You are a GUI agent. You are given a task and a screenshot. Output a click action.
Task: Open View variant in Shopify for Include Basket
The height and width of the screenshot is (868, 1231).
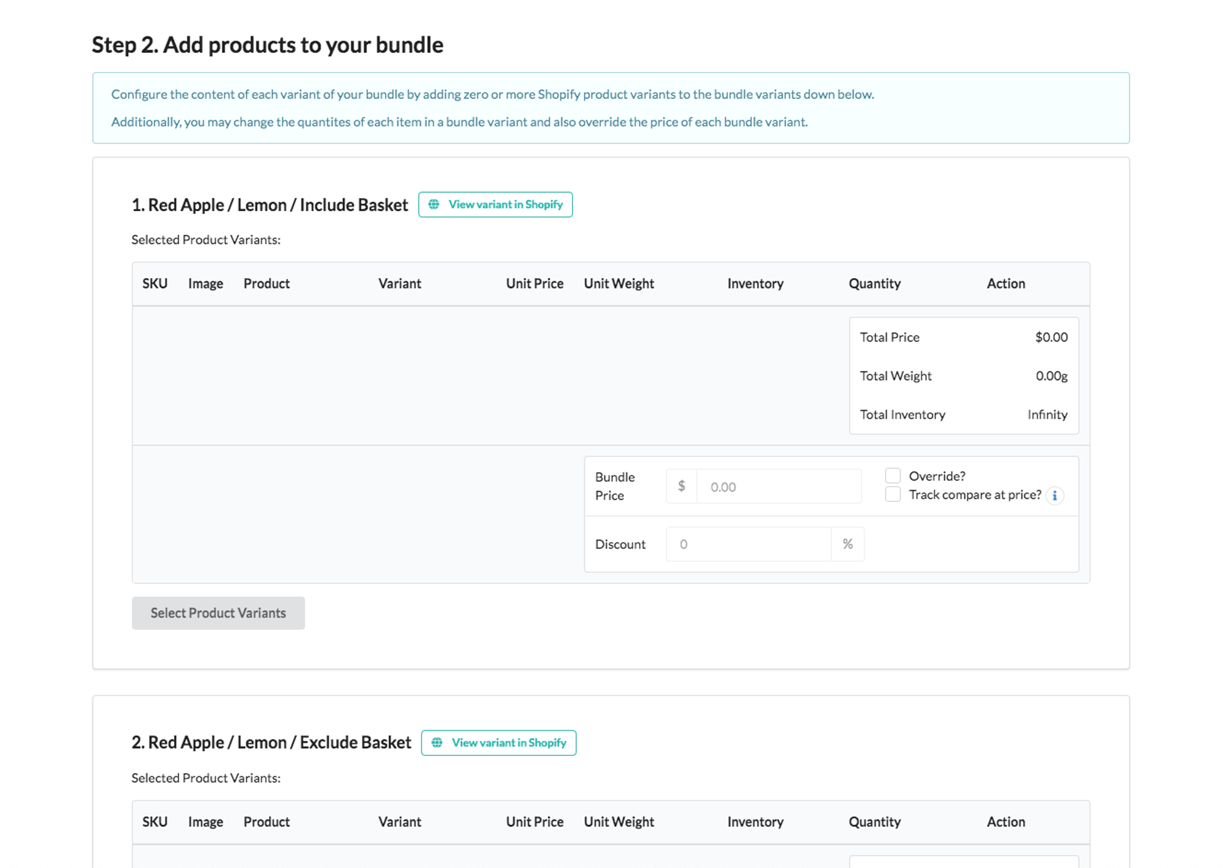495,204
